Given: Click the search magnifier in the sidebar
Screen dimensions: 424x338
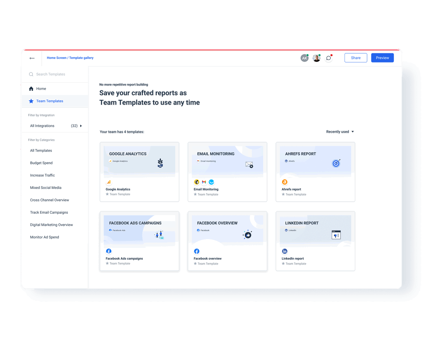Looking at the screenshot, I should point(31,74).
